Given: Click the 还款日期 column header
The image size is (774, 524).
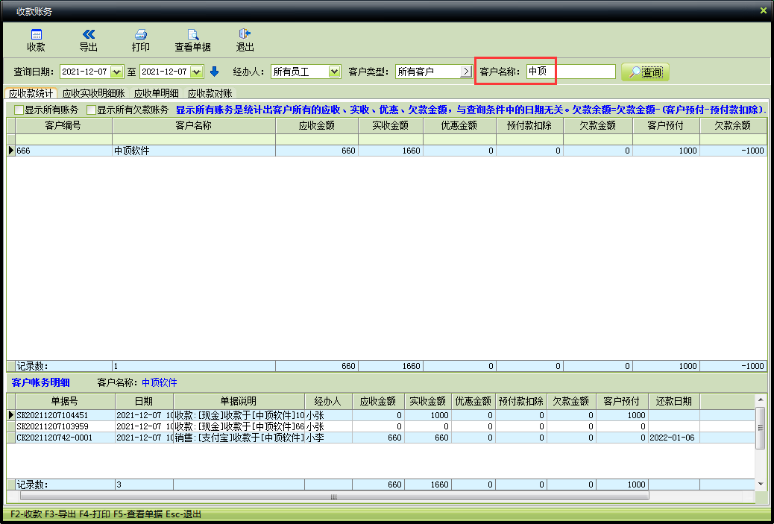Looking at the screenshot, I should click(x=674, y=402).
